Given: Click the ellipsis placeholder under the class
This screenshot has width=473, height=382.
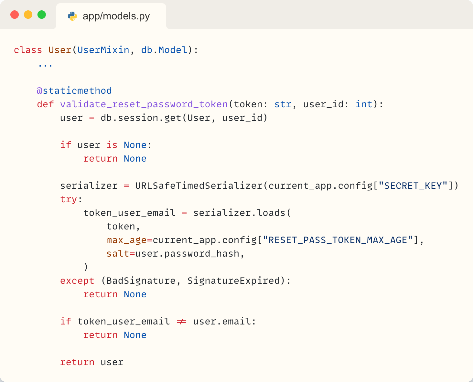Looking at the screenshot, I should [x=45, y=64].
